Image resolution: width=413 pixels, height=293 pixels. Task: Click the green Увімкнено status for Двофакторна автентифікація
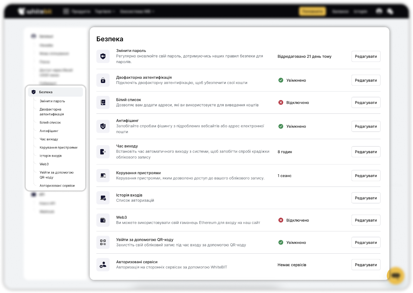(x=292, y=80)
